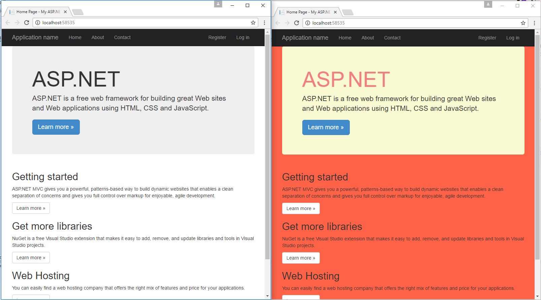Screen dimensions: 541x300
Task: Open Home in the right window navbar
Action: click(345, 38)
